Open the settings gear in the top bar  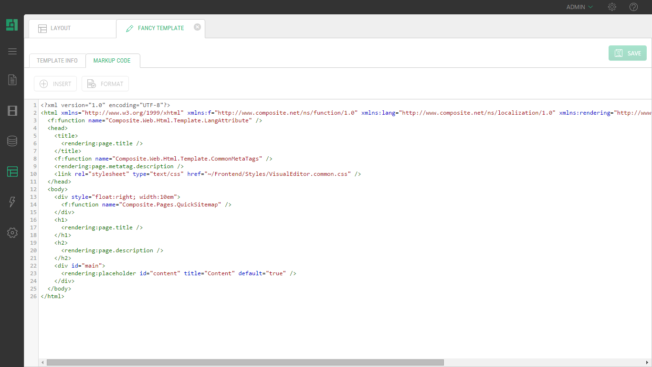coord(612,7)
